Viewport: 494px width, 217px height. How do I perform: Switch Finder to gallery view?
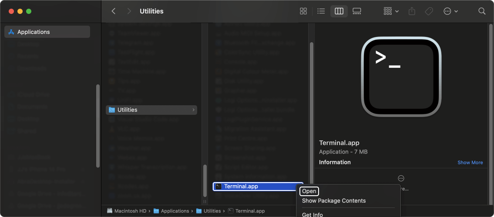click(356, 11)
